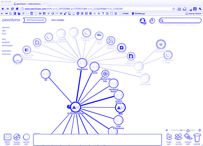
Task: Open the WORK bookmark folder
Action: 124,13
